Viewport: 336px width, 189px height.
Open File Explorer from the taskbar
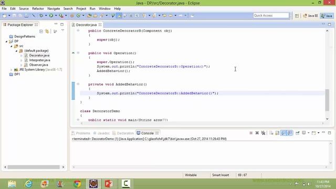pos(12,184)
